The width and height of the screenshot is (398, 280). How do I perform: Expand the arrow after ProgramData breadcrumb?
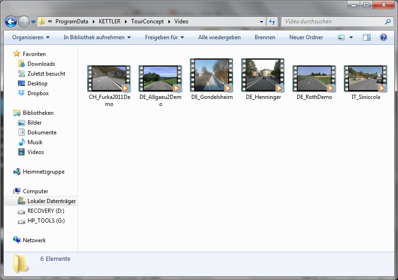click(x=94, y=22)
